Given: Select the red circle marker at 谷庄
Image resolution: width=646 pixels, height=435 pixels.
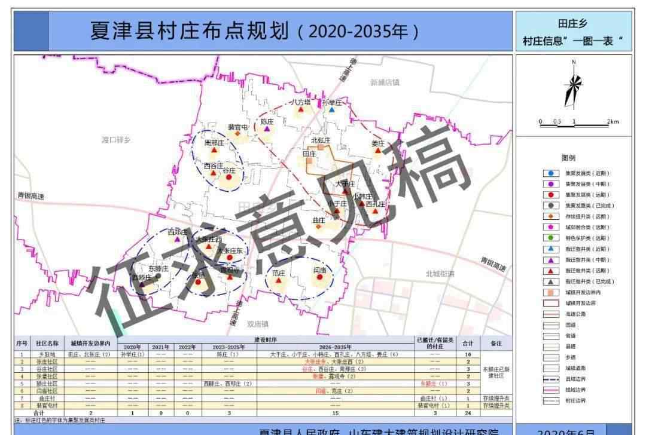Looking at the screenshot, I should click(x=230, y=177).
